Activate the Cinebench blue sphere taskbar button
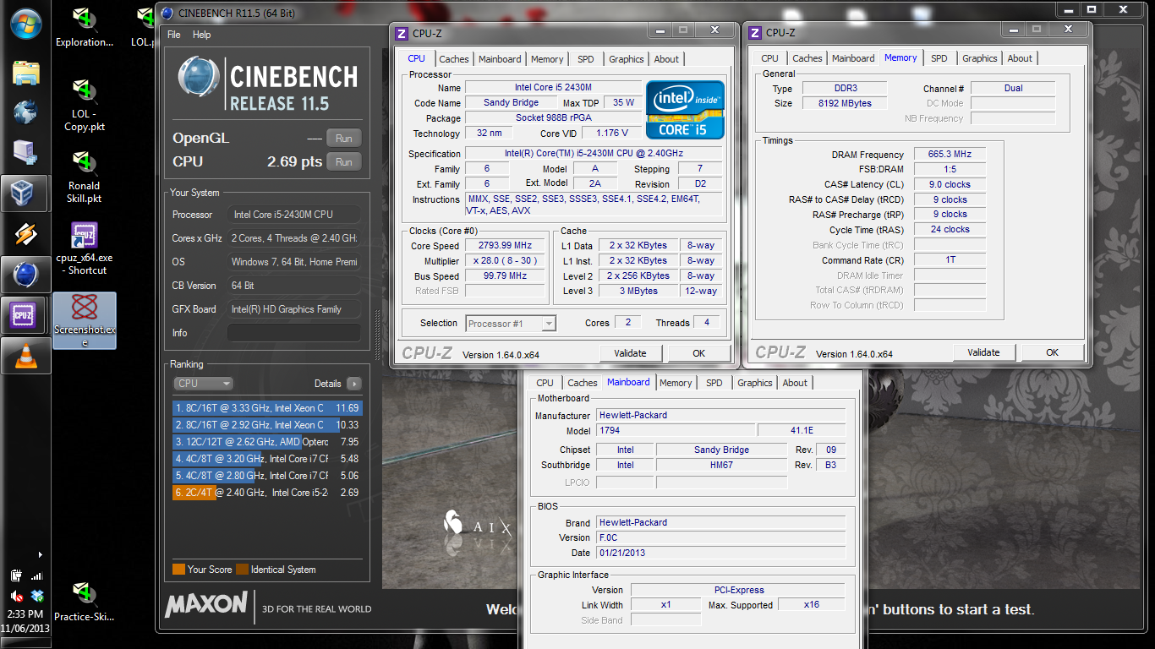This screenshot has height=649, width=1155. click(25, 275)
